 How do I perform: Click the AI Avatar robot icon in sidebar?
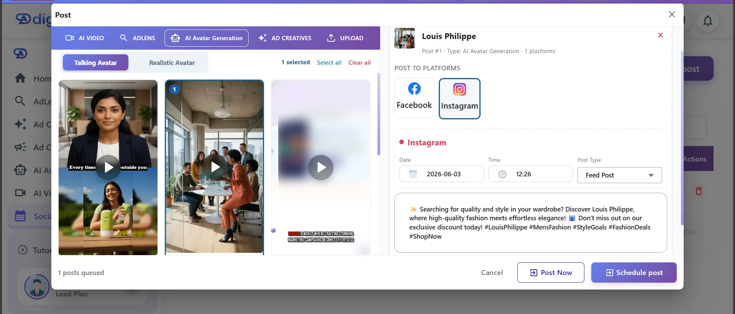pos(20,170)
